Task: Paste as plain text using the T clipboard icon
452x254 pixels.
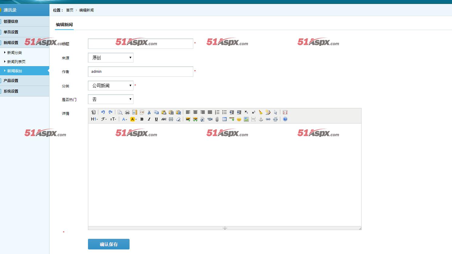Action: point(171,112)
